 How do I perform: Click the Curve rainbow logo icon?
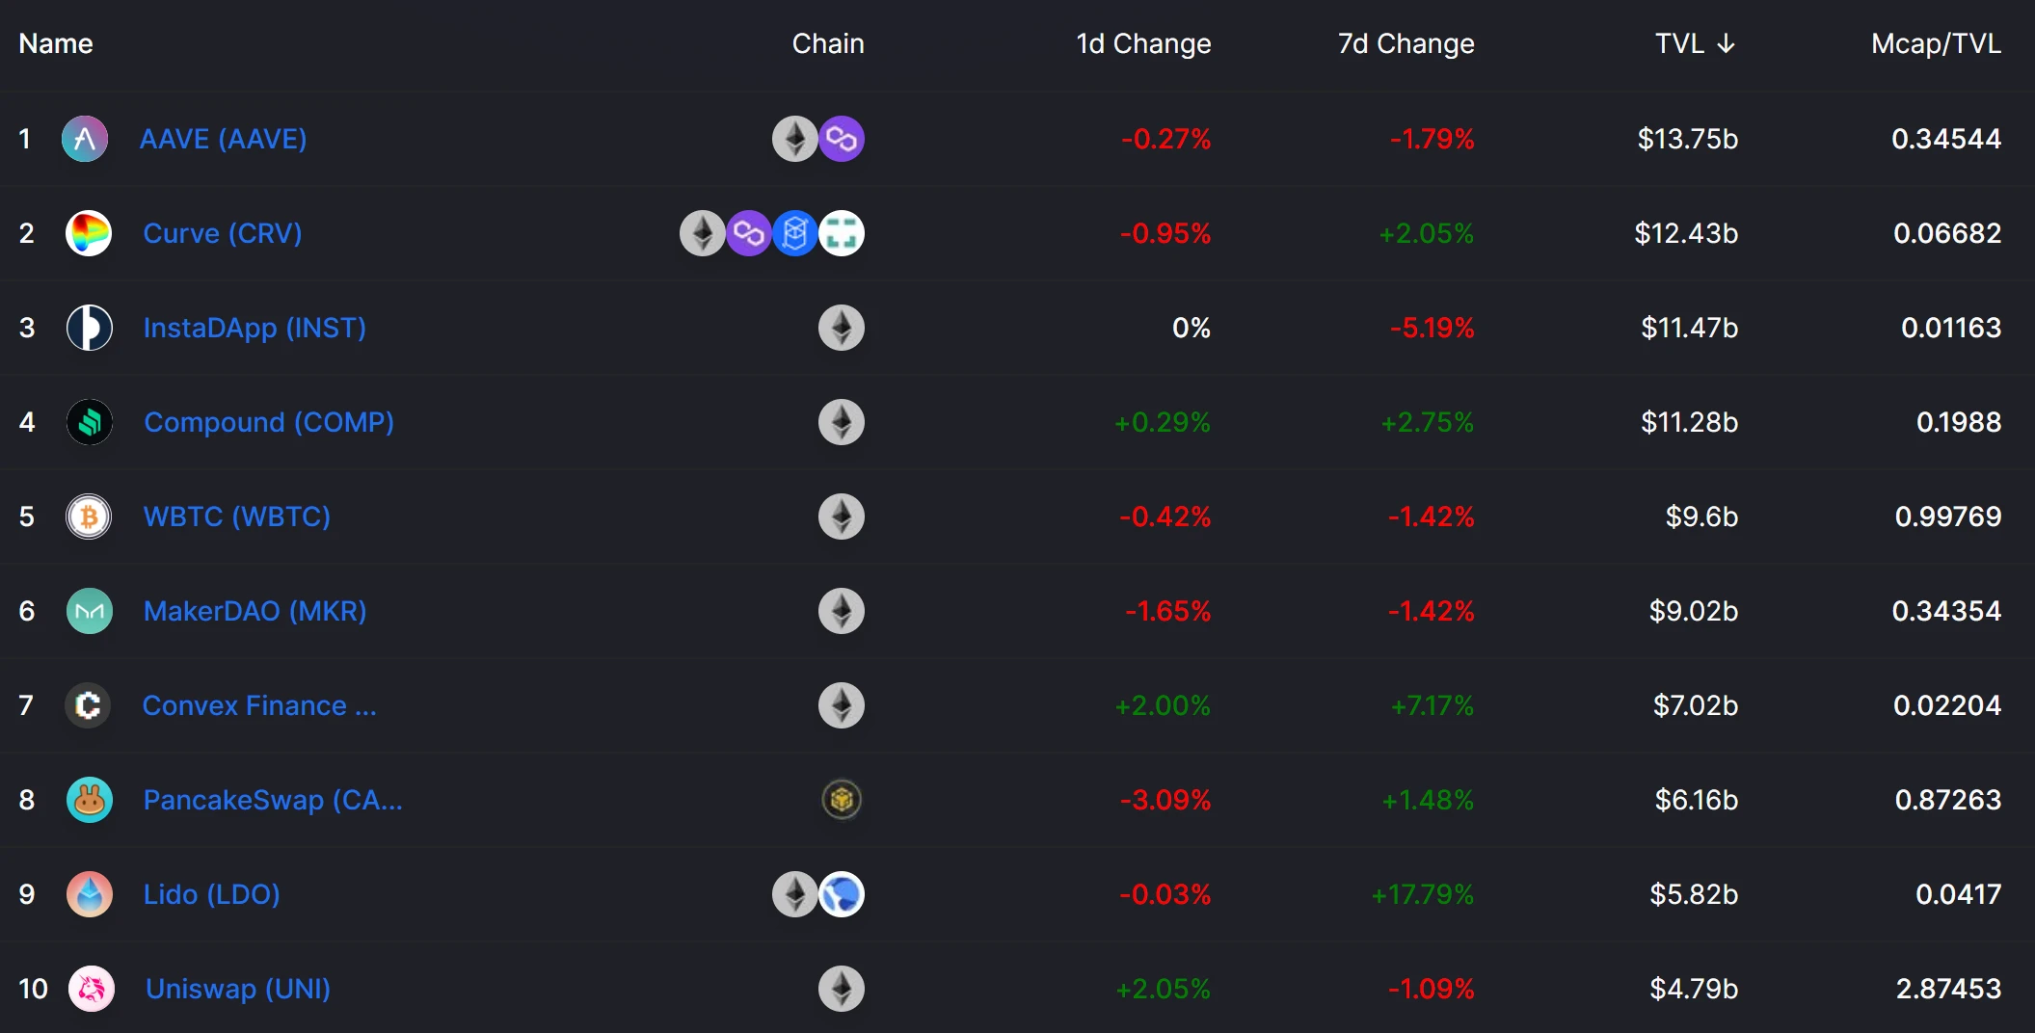[89, 233]
